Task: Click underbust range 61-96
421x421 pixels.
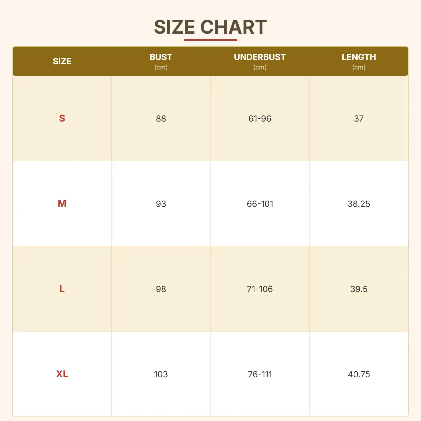Action: pos(260,119)
